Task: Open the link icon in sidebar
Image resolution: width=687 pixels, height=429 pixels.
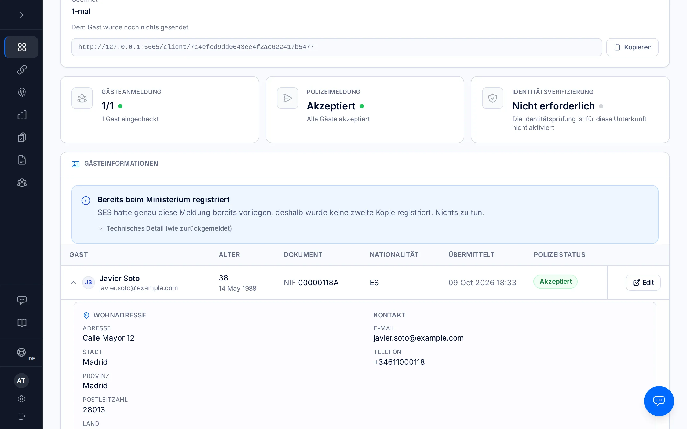Action: (x=21, y=69)
